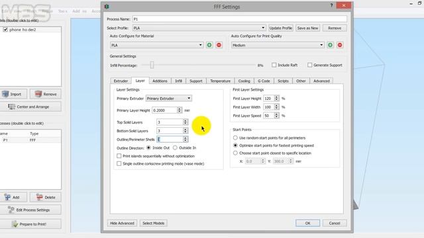Enable single outline corkscrew vase mode

tap(119, 163)
